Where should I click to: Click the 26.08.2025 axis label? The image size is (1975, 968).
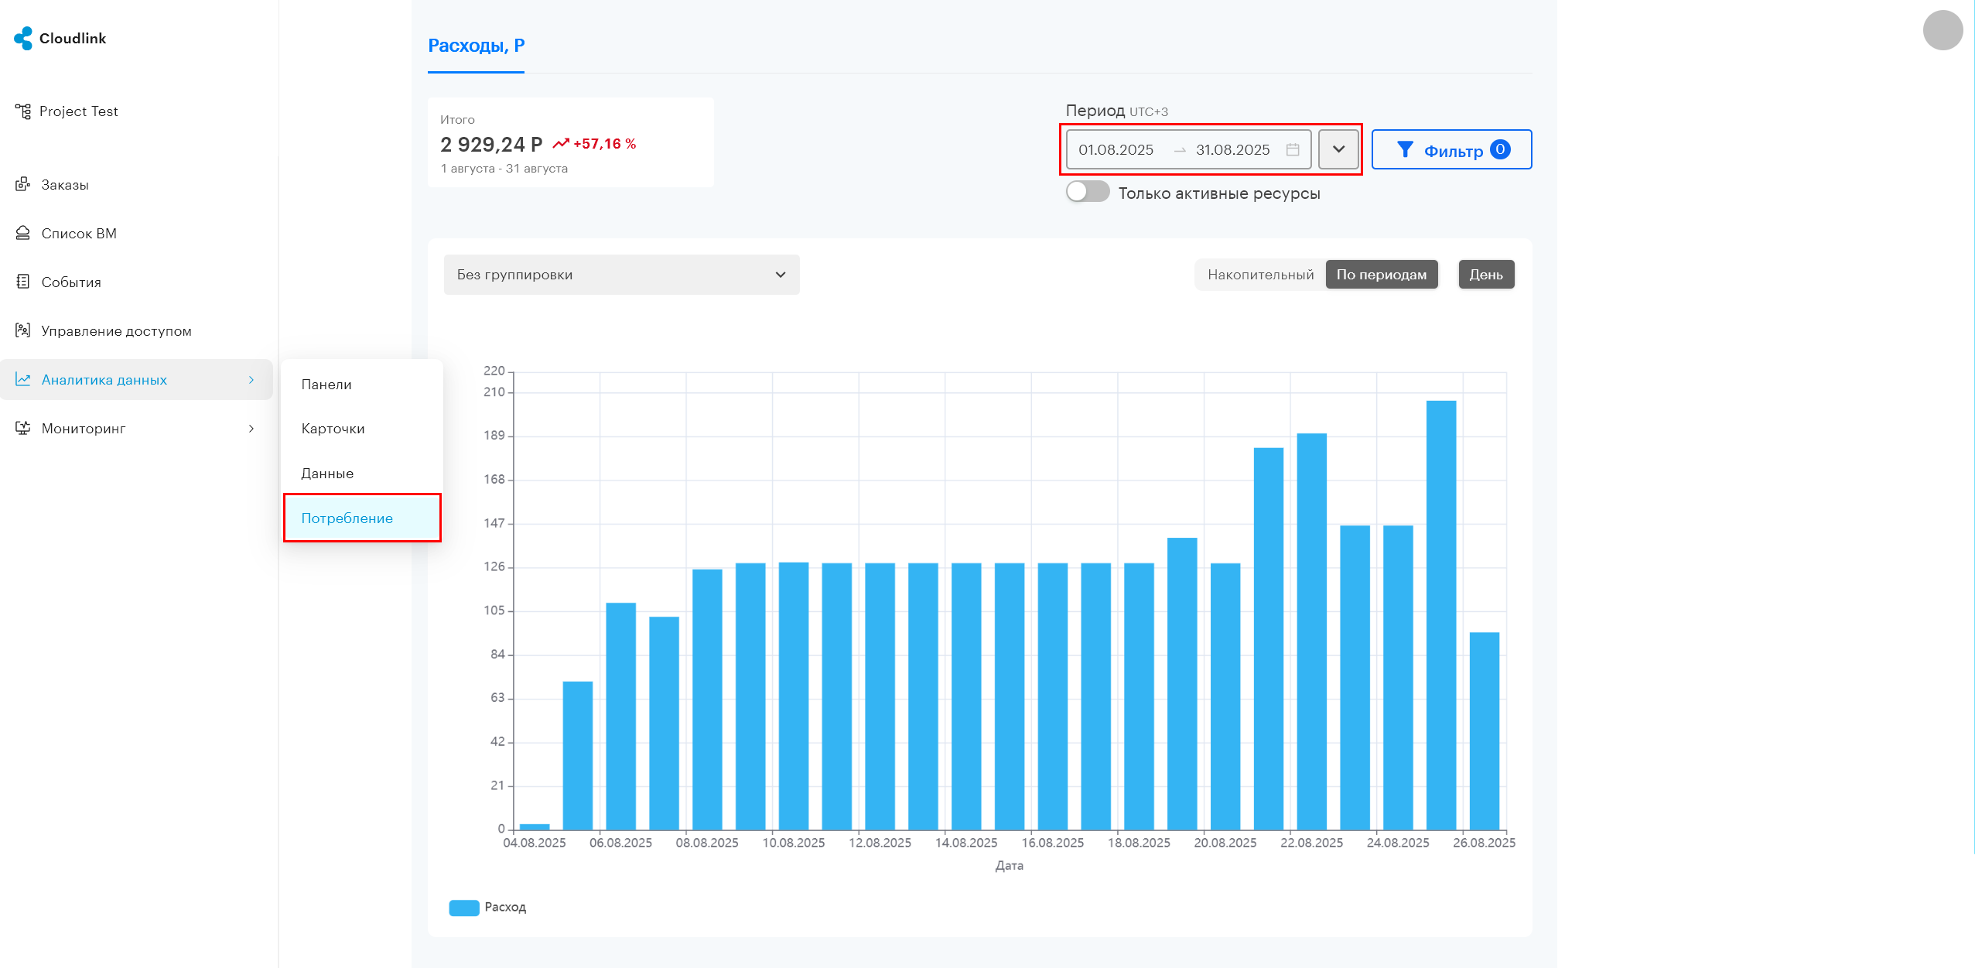pos(1484,843)
